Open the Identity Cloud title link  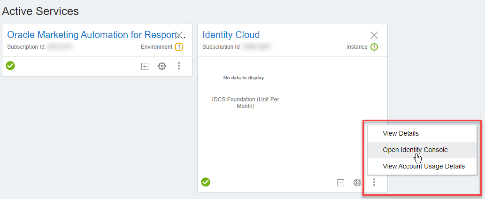coord(231,35)
